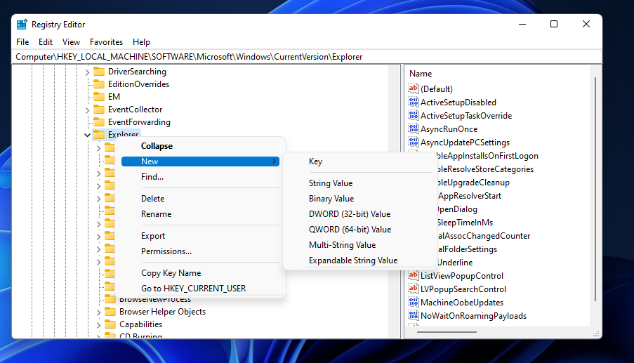The width and height of the screenshot is (634, 363).
Task: Click Export in the context menu
Action: coord(153,236)
